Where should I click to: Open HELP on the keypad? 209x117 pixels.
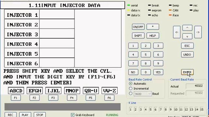coord(153,36)
